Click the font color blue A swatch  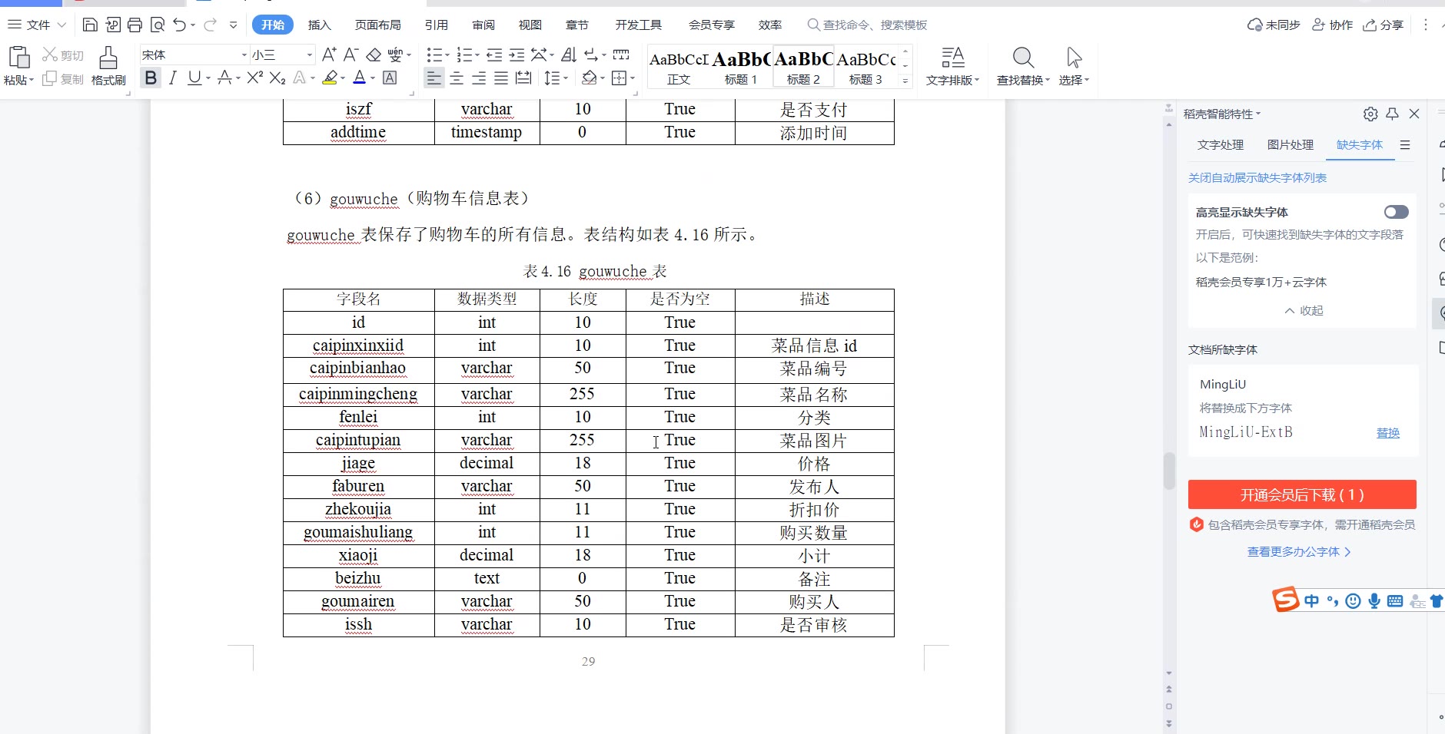359,78
